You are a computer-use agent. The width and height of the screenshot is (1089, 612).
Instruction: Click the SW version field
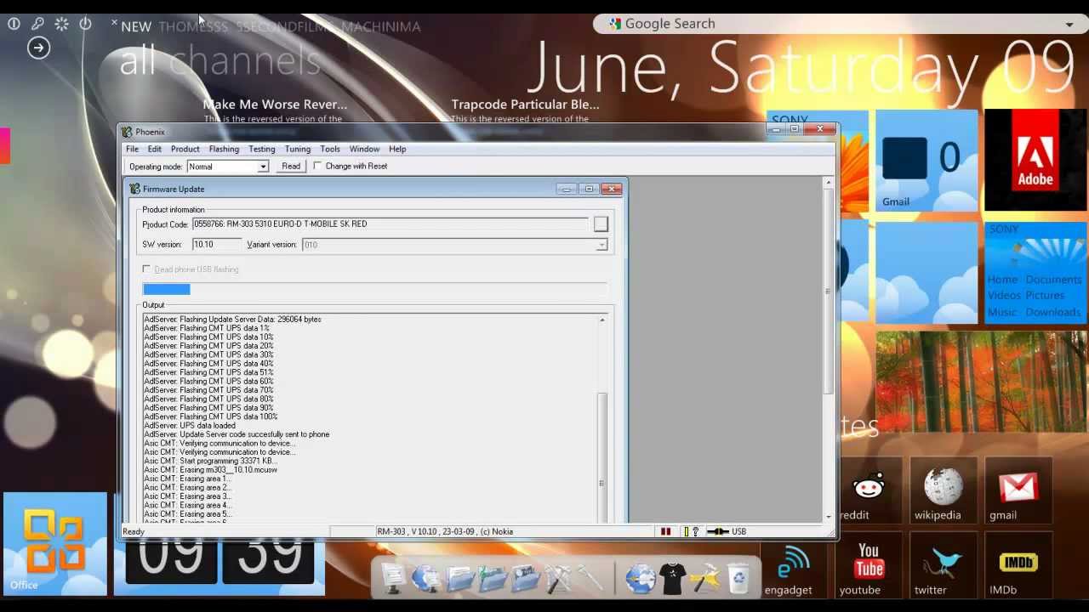(217, 244)
